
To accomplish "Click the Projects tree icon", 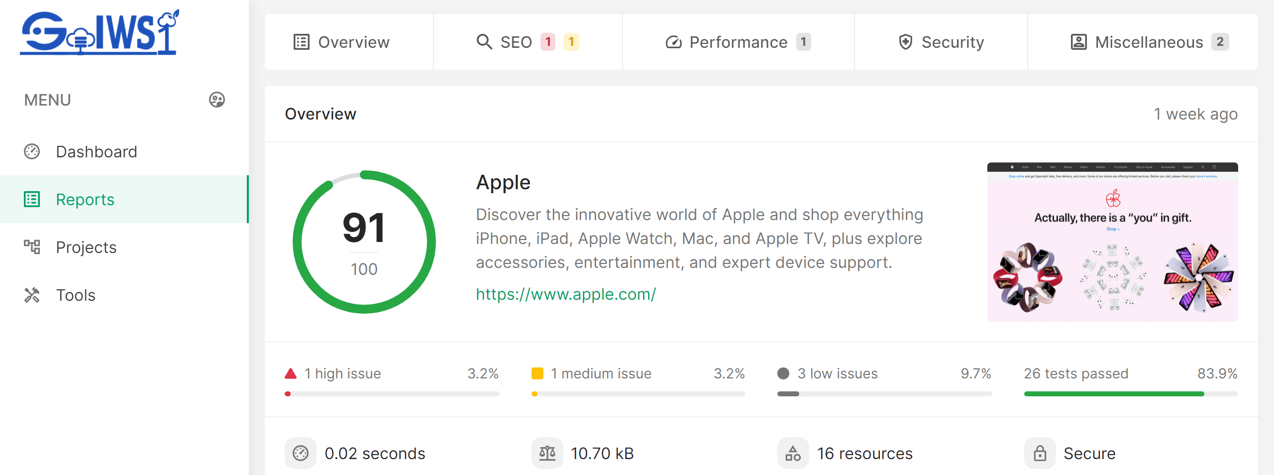I will click(32, 247).
